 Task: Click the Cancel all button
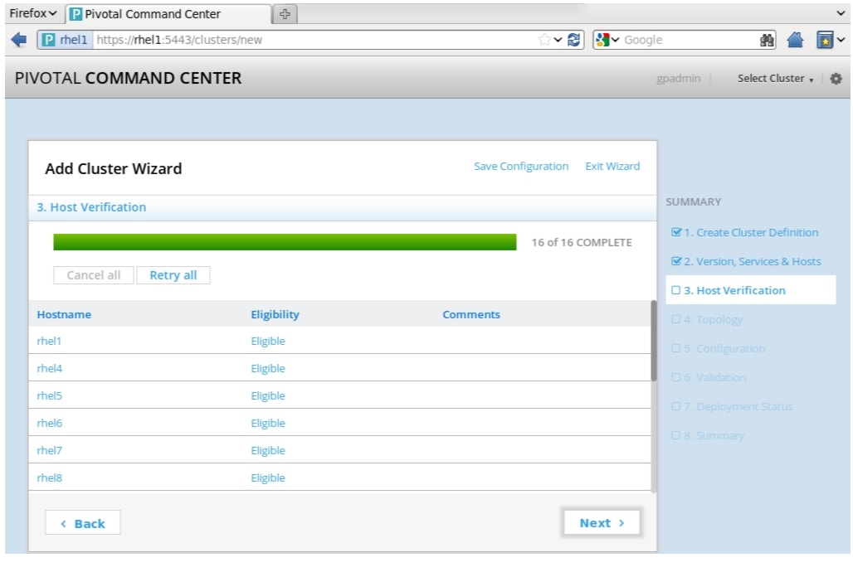(x=94, y=275)
